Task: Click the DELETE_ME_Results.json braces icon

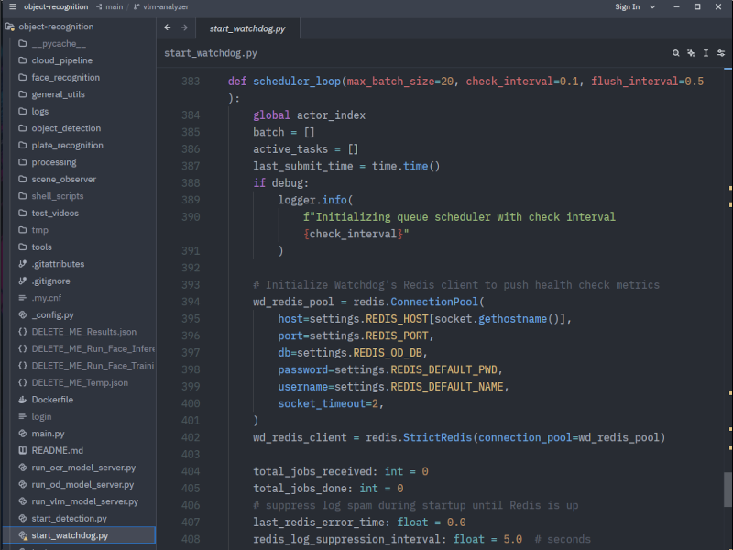Action: [x=22, y=332]
